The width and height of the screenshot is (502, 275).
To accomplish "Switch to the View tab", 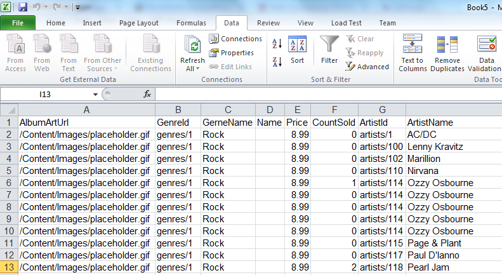I will click(305, 23).
